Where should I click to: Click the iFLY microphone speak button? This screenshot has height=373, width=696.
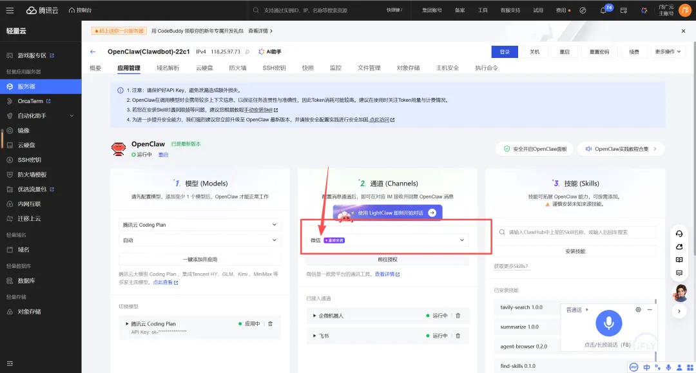point(608,323)
